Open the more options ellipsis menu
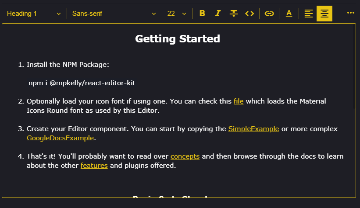Image resolution: width=360 pixels, height=208 pixels. [350, 13]
